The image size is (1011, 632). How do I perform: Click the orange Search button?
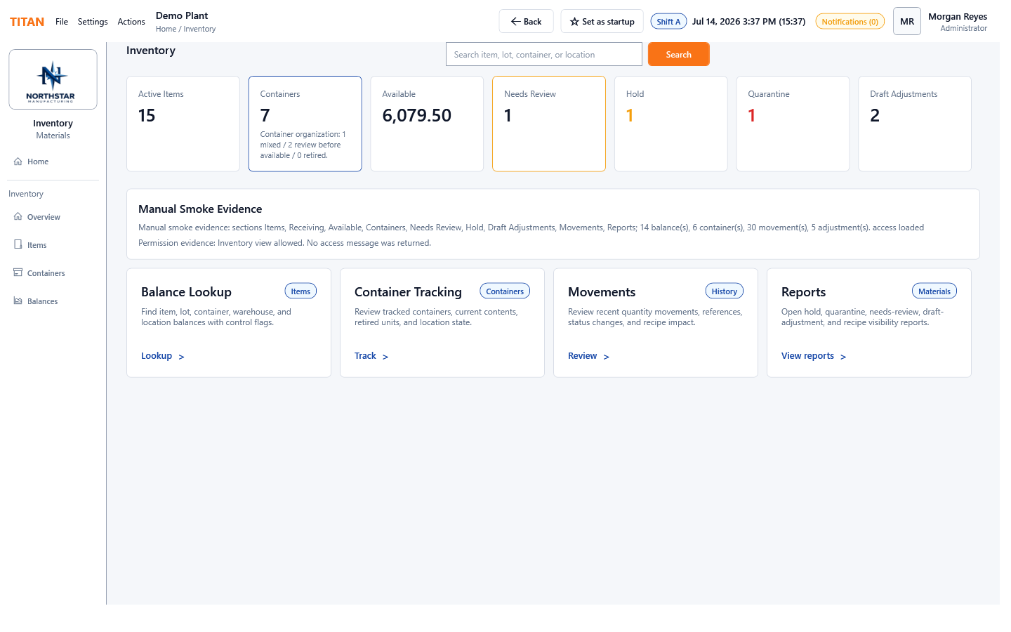678,54
